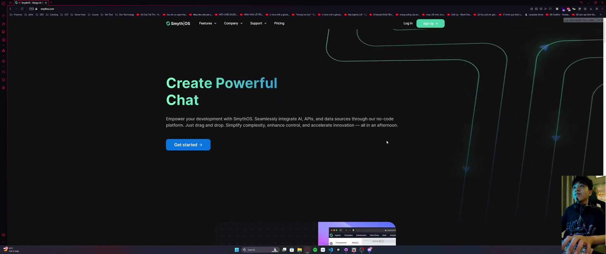Reload the current page

click(x=22, y=9)
